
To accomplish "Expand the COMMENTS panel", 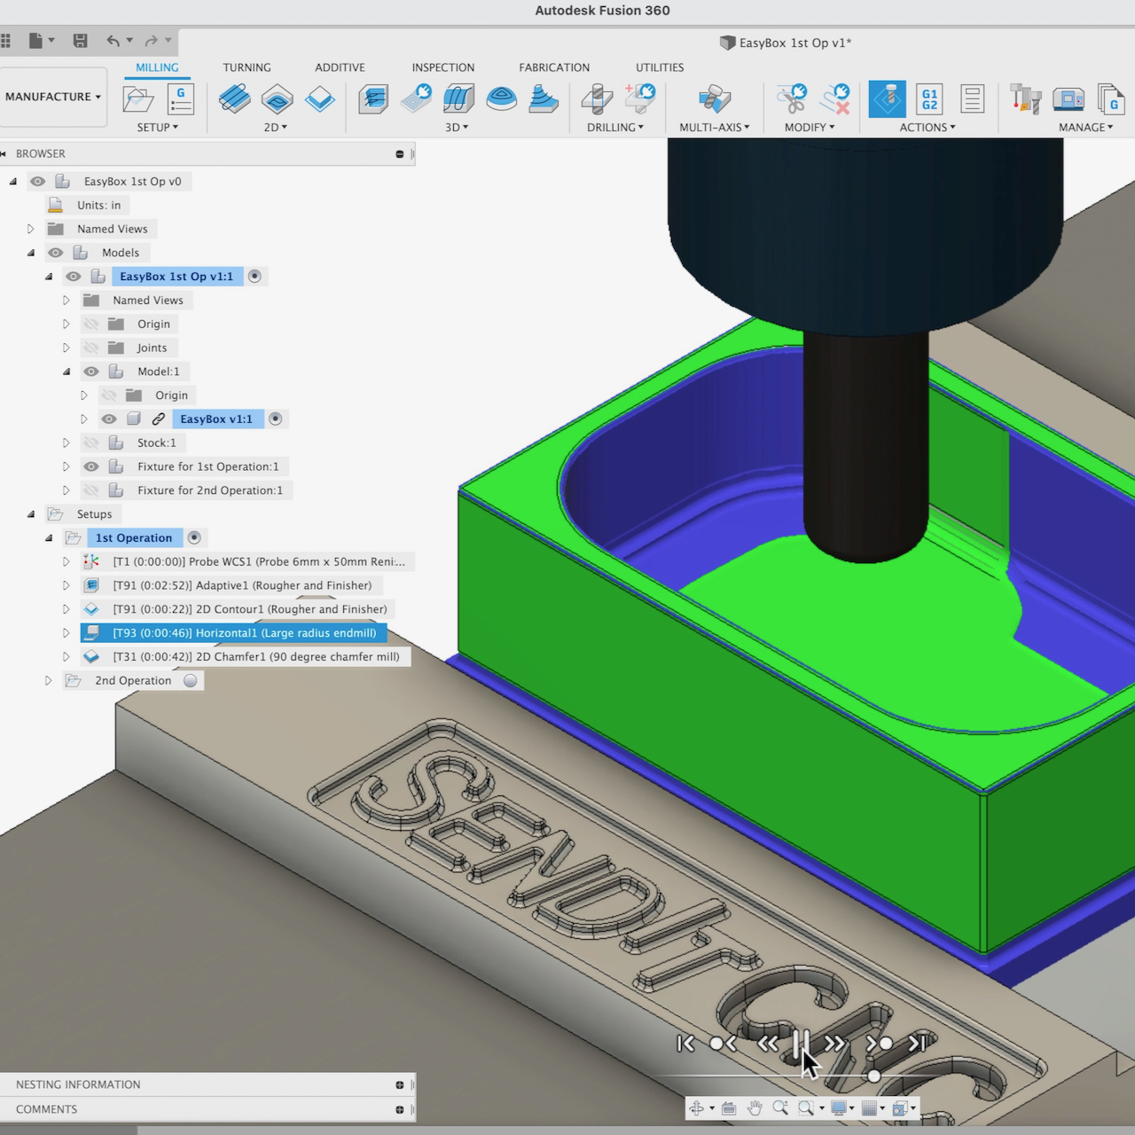I will [399, 1109].
